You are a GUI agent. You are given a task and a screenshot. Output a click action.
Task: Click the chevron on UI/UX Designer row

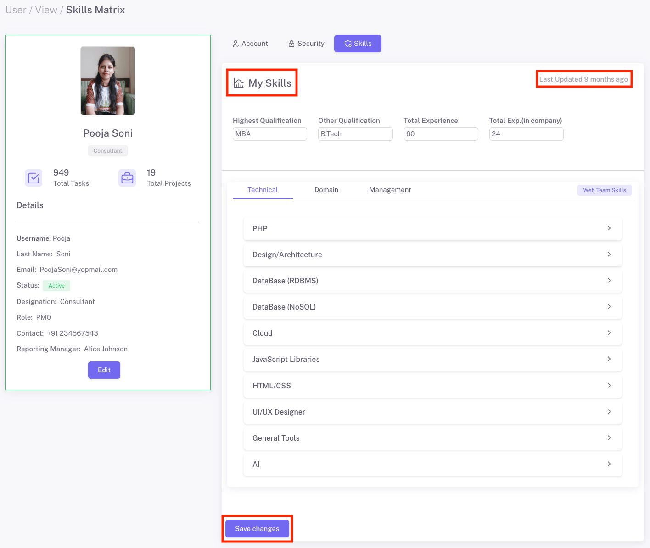point(609,412)
